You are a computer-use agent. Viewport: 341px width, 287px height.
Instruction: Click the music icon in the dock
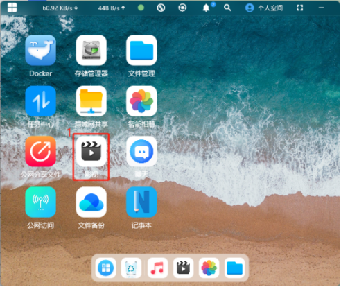157,268
